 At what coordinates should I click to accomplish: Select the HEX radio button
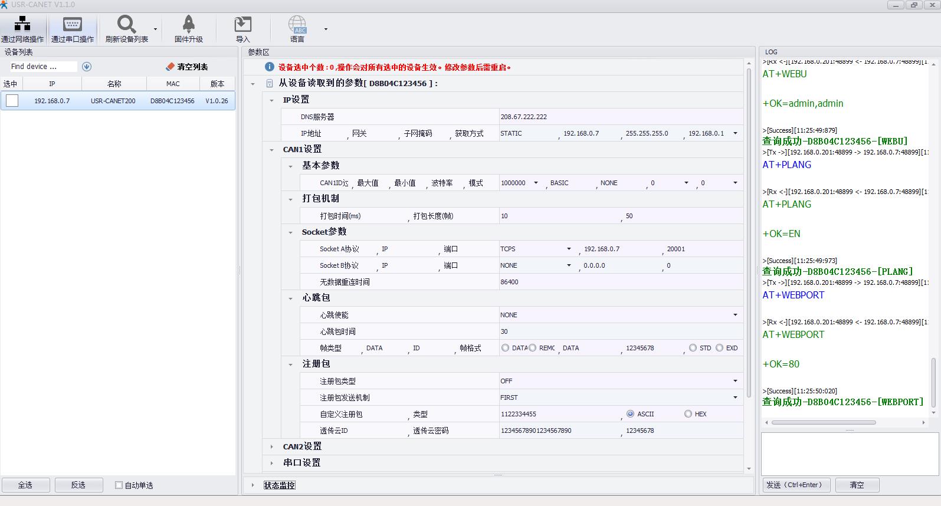(x=688, y=414)
